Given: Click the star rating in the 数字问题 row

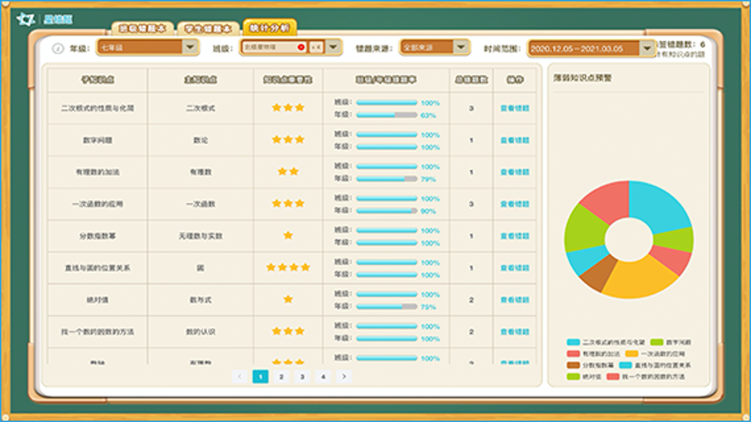Looking at the screenshot, I should tap(288, 139).
